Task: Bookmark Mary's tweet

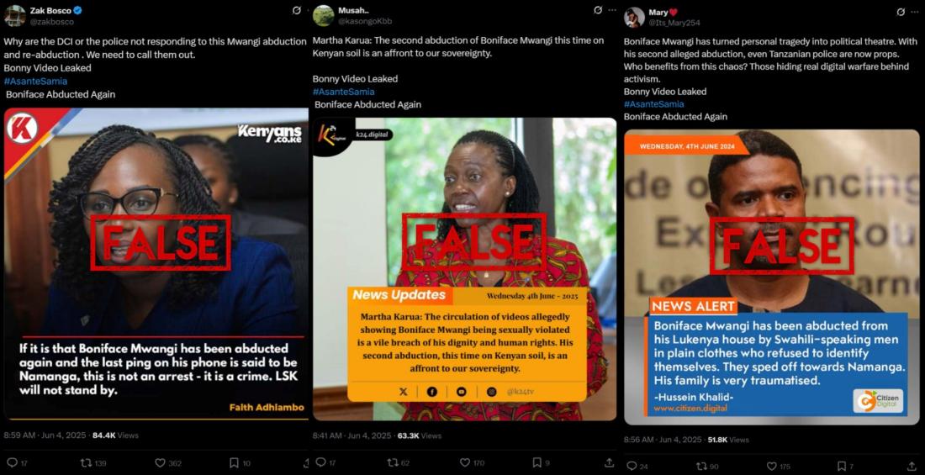Action: (x=841, y=466)
